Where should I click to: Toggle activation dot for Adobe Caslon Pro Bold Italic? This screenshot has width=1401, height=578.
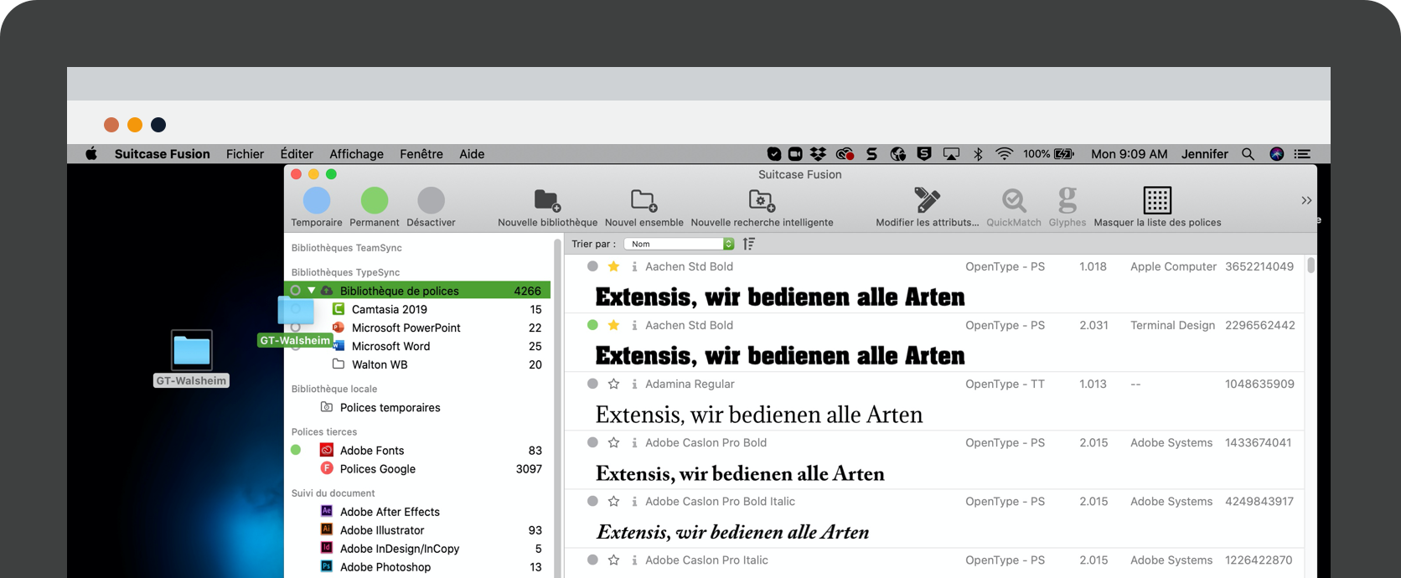[x=592, y=501]
